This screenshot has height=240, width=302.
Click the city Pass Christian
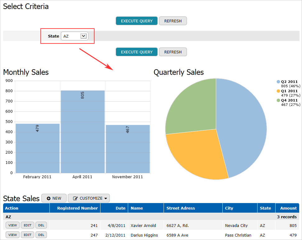(238, 235)
